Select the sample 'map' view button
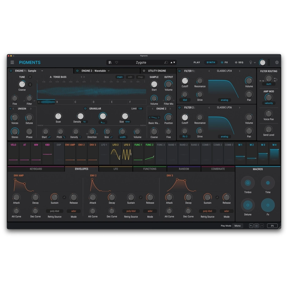Image resolution: width=288 pixels, height=288 pixels. click(140, 77)
